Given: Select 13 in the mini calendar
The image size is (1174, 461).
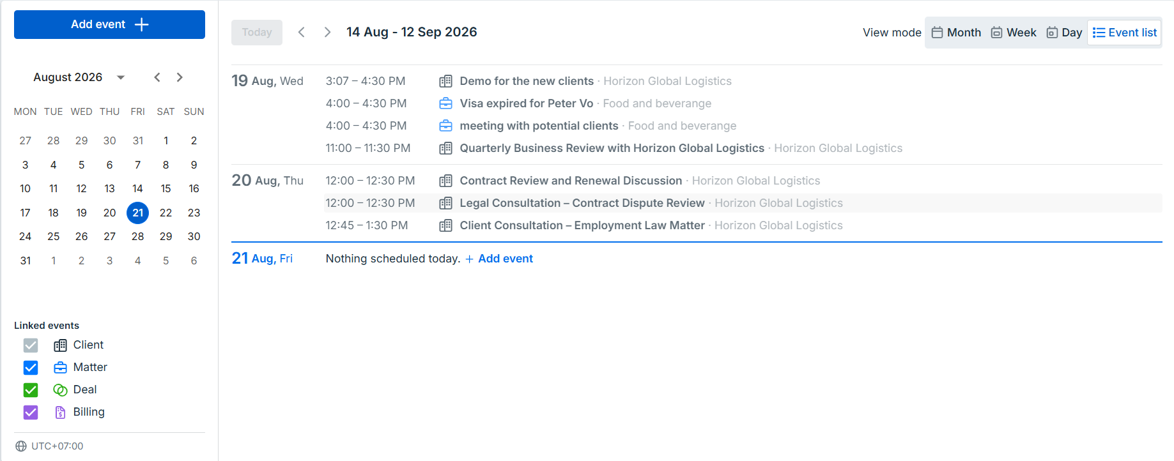Looking at the screenshot, I should (x=110, y=188).
